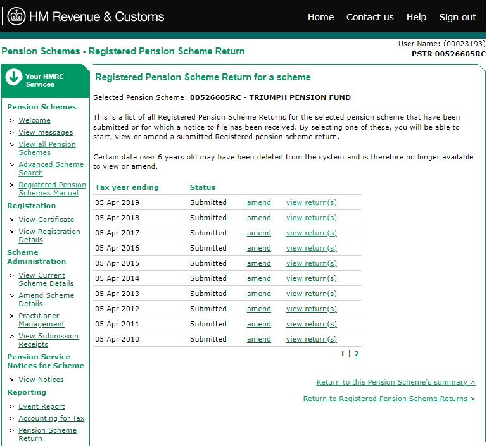Go to Home in the top navigation

(320, 17)
